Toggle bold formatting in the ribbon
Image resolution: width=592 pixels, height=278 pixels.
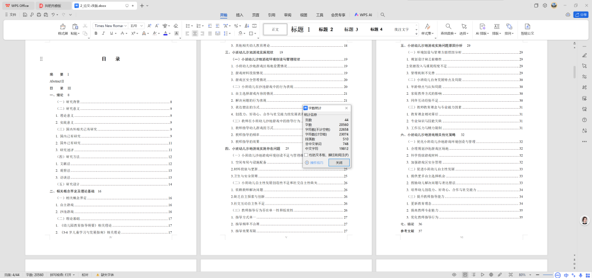click(x=96, y=34)
